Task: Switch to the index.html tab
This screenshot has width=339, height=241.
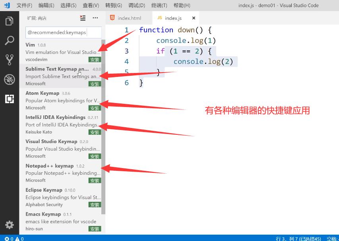Action: (x=129, y=18)
